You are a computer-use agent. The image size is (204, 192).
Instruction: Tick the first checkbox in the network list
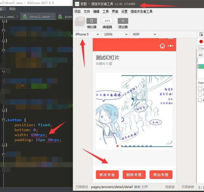(200, 89)
